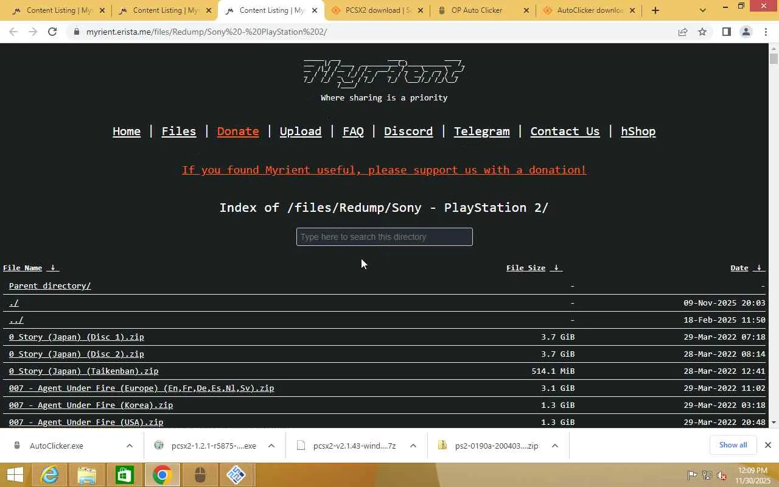The height and width of the screenshot is (487, 779).
Task: Focus the directory search box
Action: coord(385,237)
